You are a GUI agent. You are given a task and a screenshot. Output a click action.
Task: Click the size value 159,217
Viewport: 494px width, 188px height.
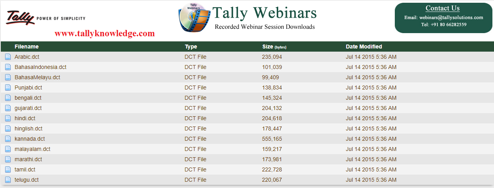tap(272, 149)
